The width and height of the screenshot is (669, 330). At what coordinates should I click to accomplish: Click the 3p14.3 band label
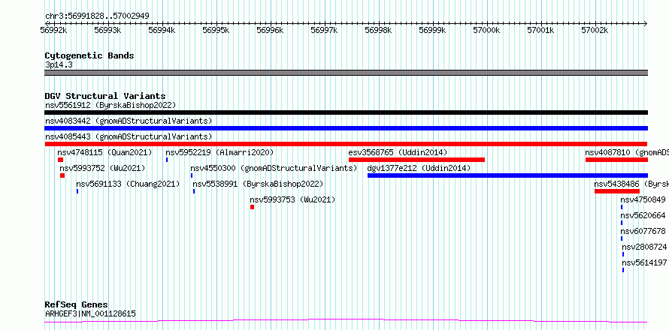tap(59, 64)
